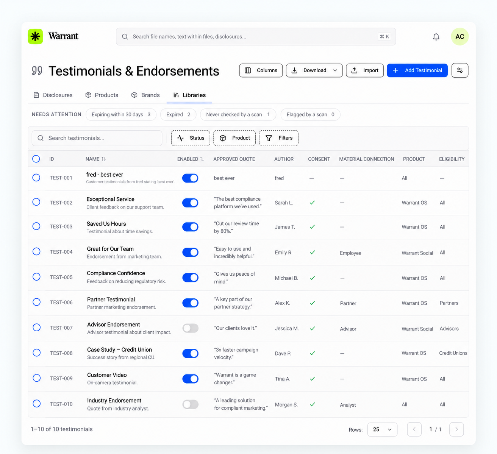497x454 pixels.
Task: Select the TEST-004 row checkbox
Action: pyautogui.click(x=36, y=251)
